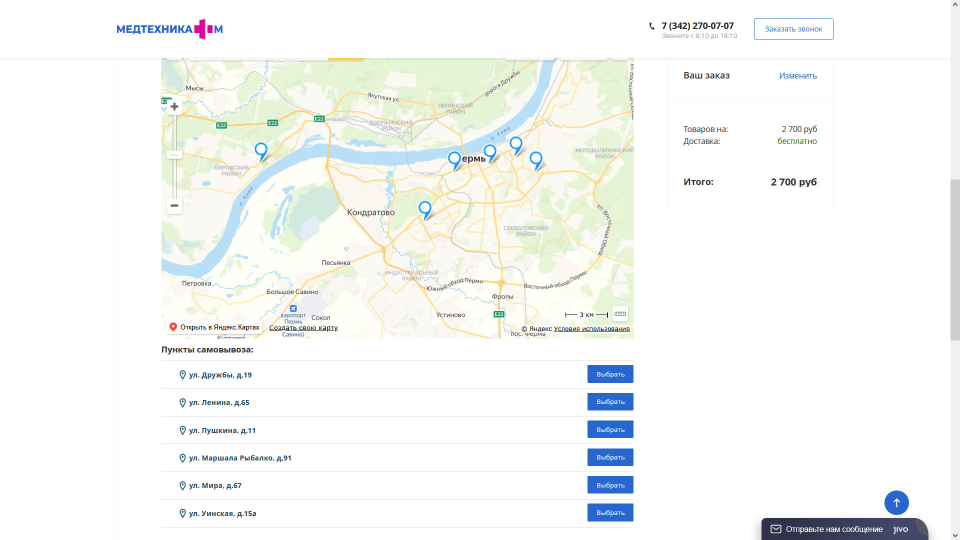The width and height of the screenshot is (960, 540).
Task: Click address text ул. Пушкина, д.11
Action: pos(222,430)
